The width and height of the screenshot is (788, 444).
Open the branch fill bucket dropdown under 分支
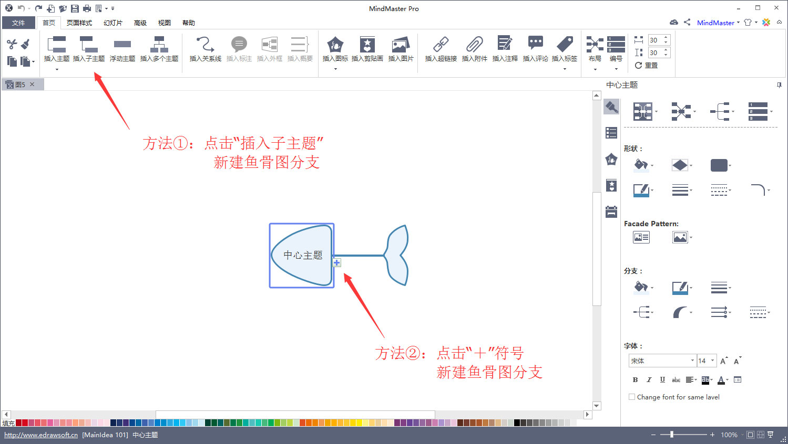(652, 288)
